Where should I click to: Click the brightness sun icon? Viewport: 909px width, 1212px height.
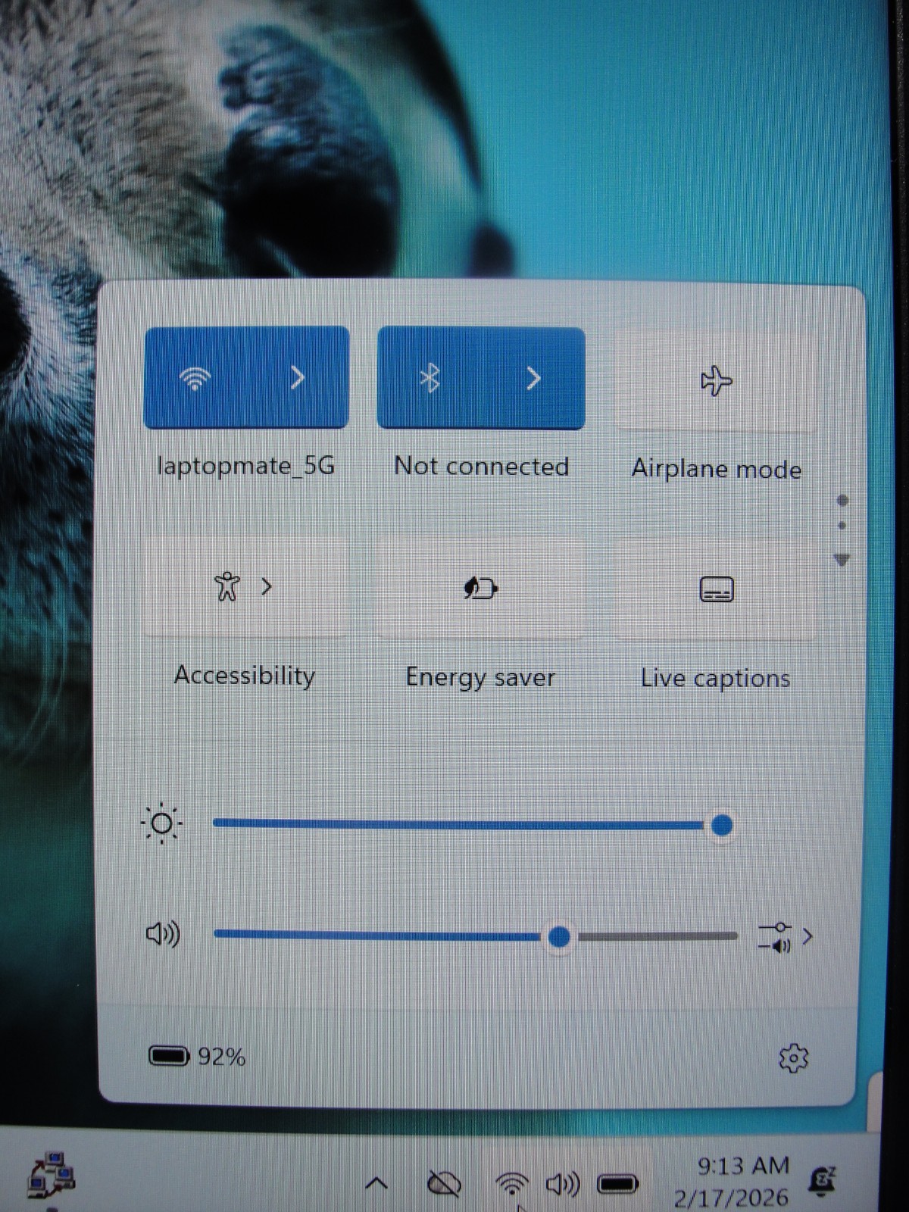(161, 823)
